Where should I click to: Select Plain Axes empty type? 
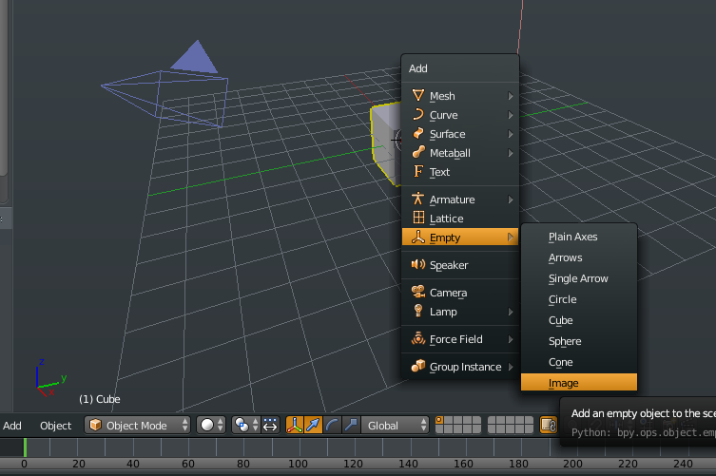tap(578, 237)
